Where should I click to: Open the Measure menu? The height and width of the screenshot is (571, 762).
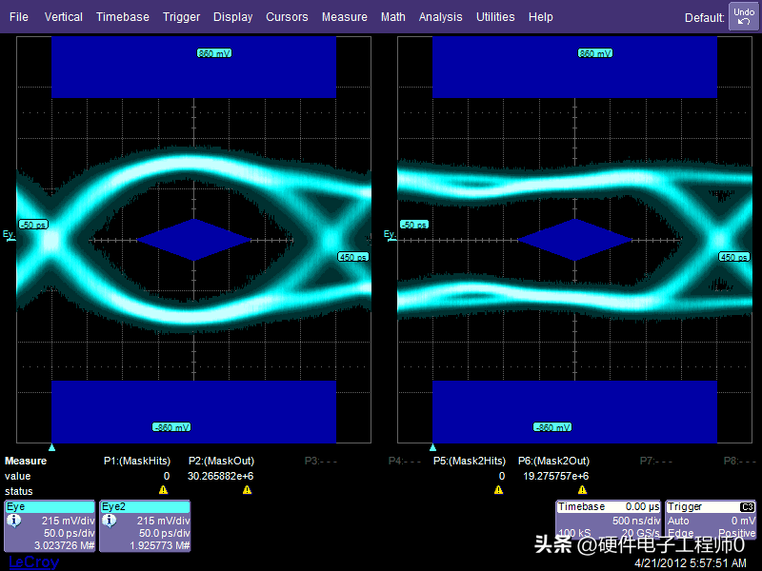(x=344, y=17)
